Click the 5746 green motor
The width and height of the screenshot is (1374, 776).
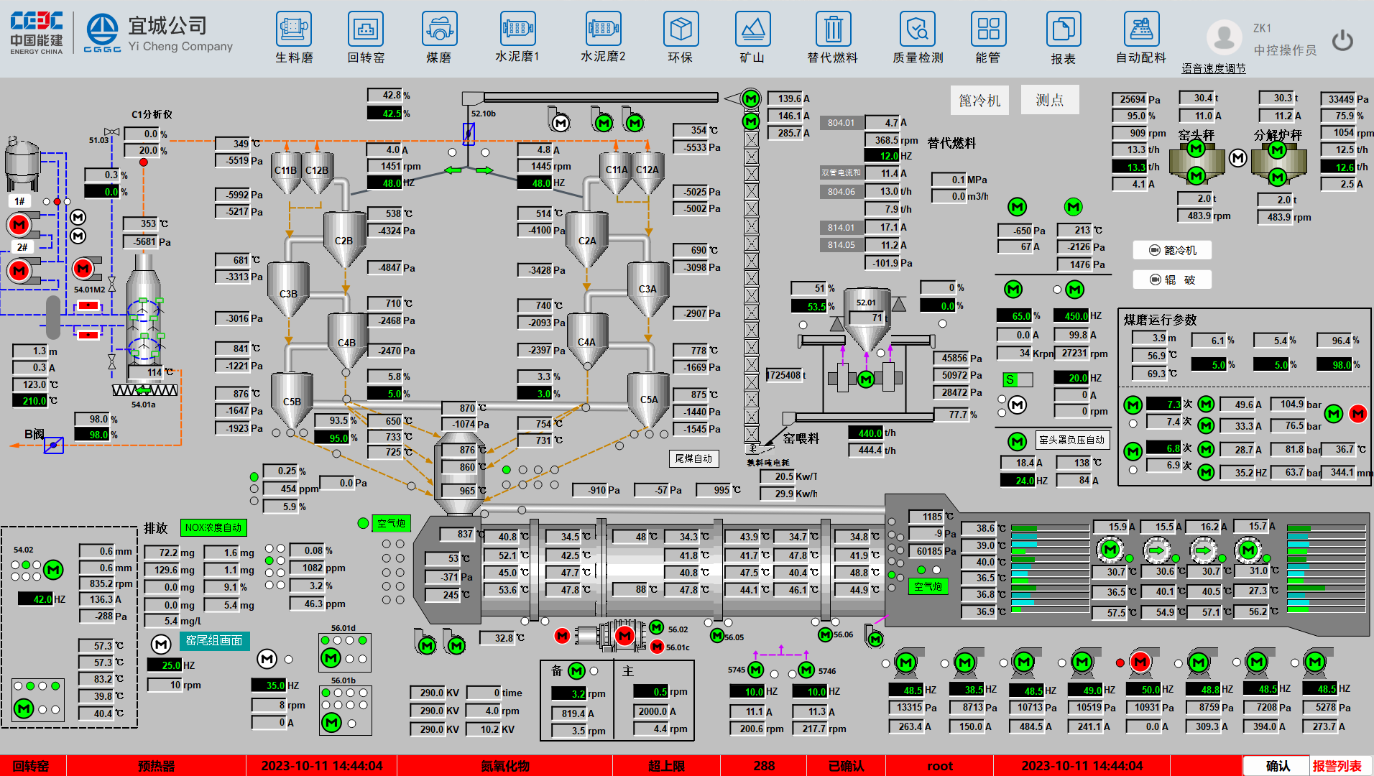pos(806,670)
